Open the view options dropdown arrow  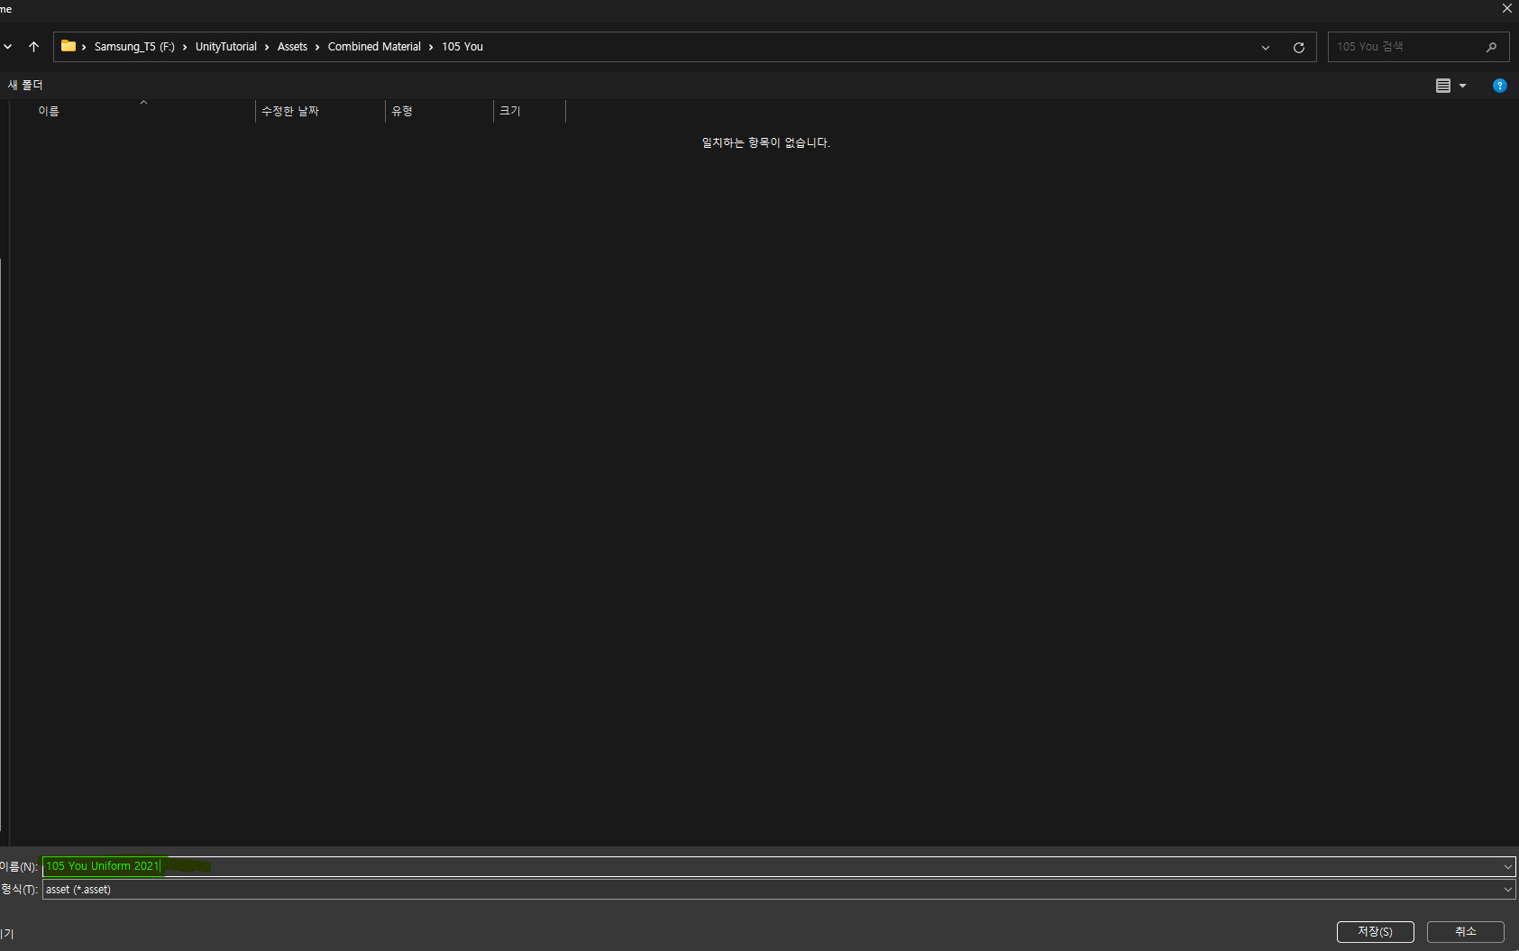click(1460, 85)
